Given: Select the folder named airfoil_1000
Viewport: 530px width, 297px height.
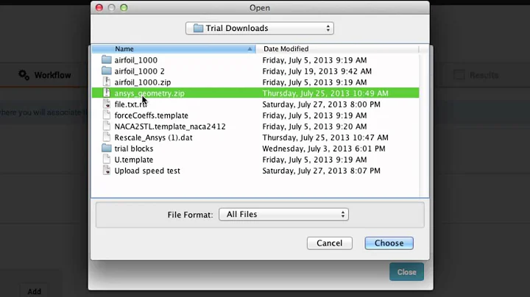Looking at the screenshot, I should coord(136,60).
